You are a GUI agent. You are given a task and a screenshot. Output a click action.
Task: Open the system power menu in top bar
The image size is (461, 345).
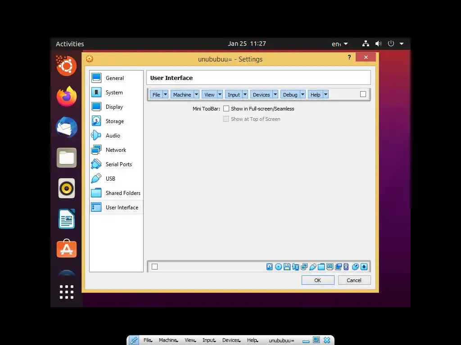[x=395, y=44]
